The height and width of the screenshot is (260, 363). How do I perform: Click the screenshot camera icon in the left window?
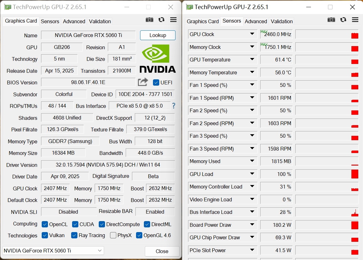coord(150,20)
